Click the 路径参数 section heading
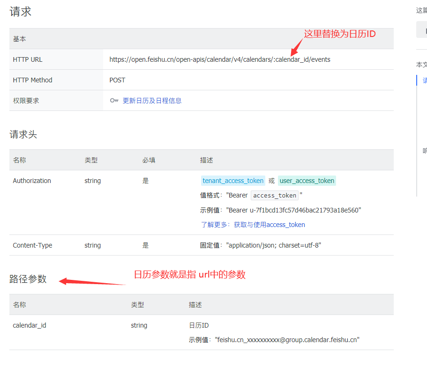Screen dimensions: 427x366 pos(28,279)
